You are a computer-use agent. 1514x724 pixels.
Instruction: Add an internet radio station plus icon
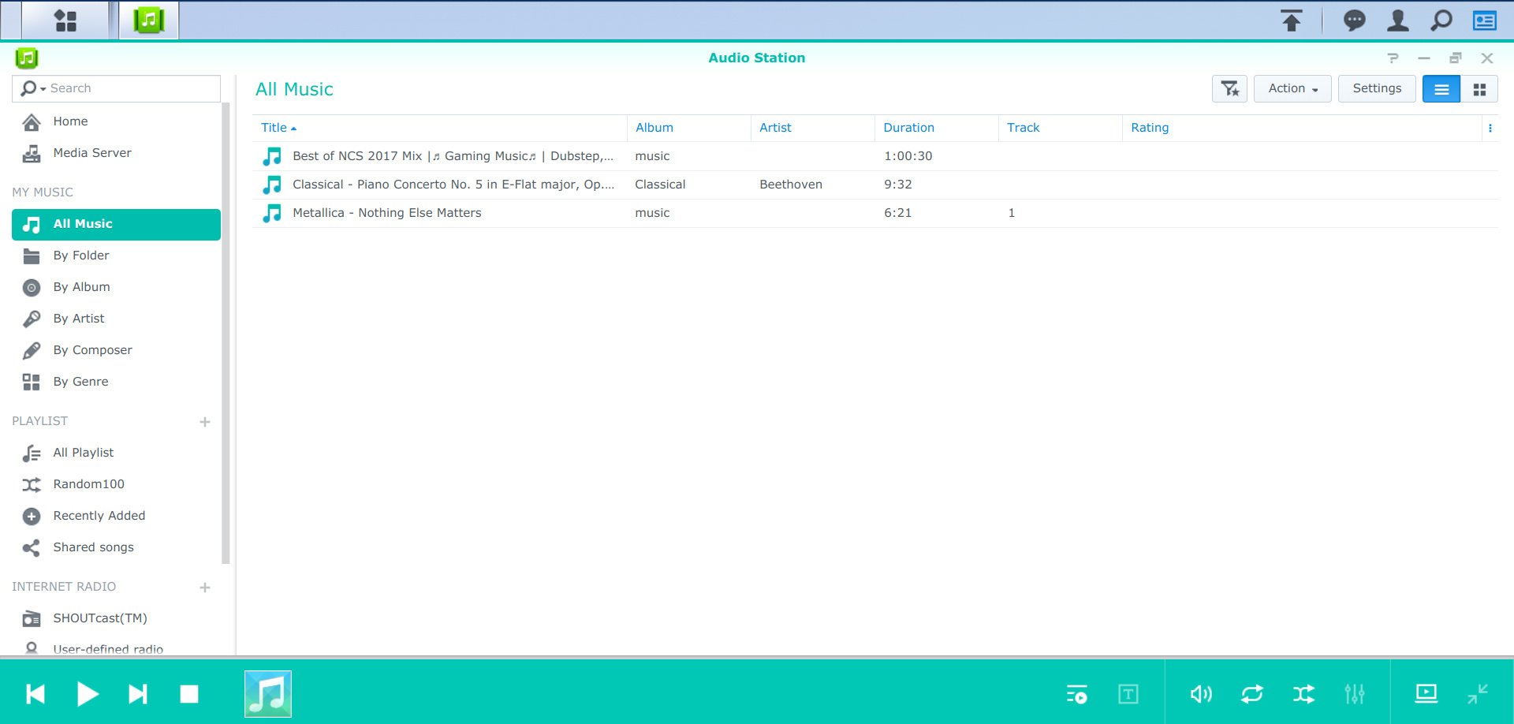205,588
